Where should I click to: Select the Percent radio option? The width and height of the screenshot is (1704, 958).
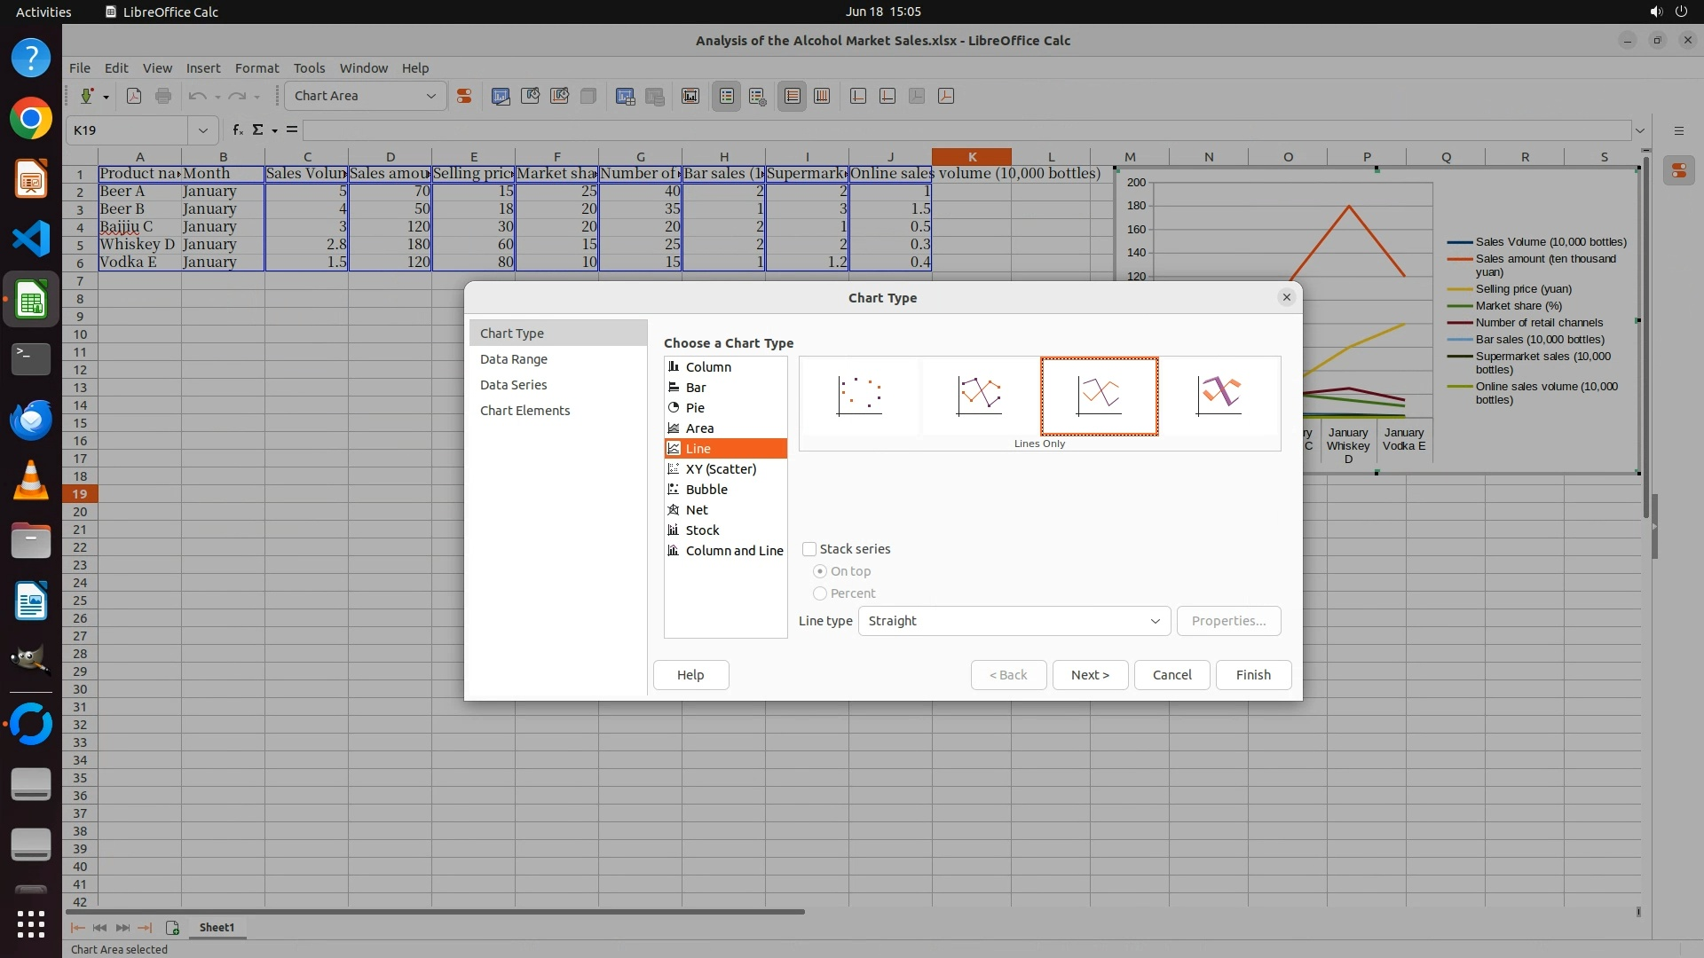[820, 593]
